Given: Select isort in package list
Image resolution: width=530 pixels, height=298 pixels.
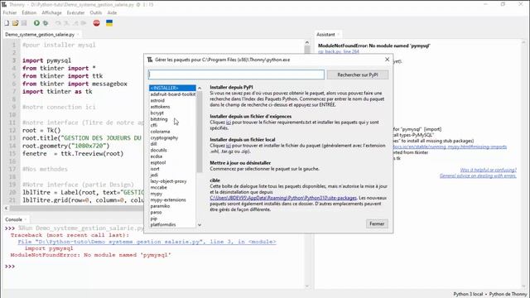Looking at the screenshot, I should [155, 169].
